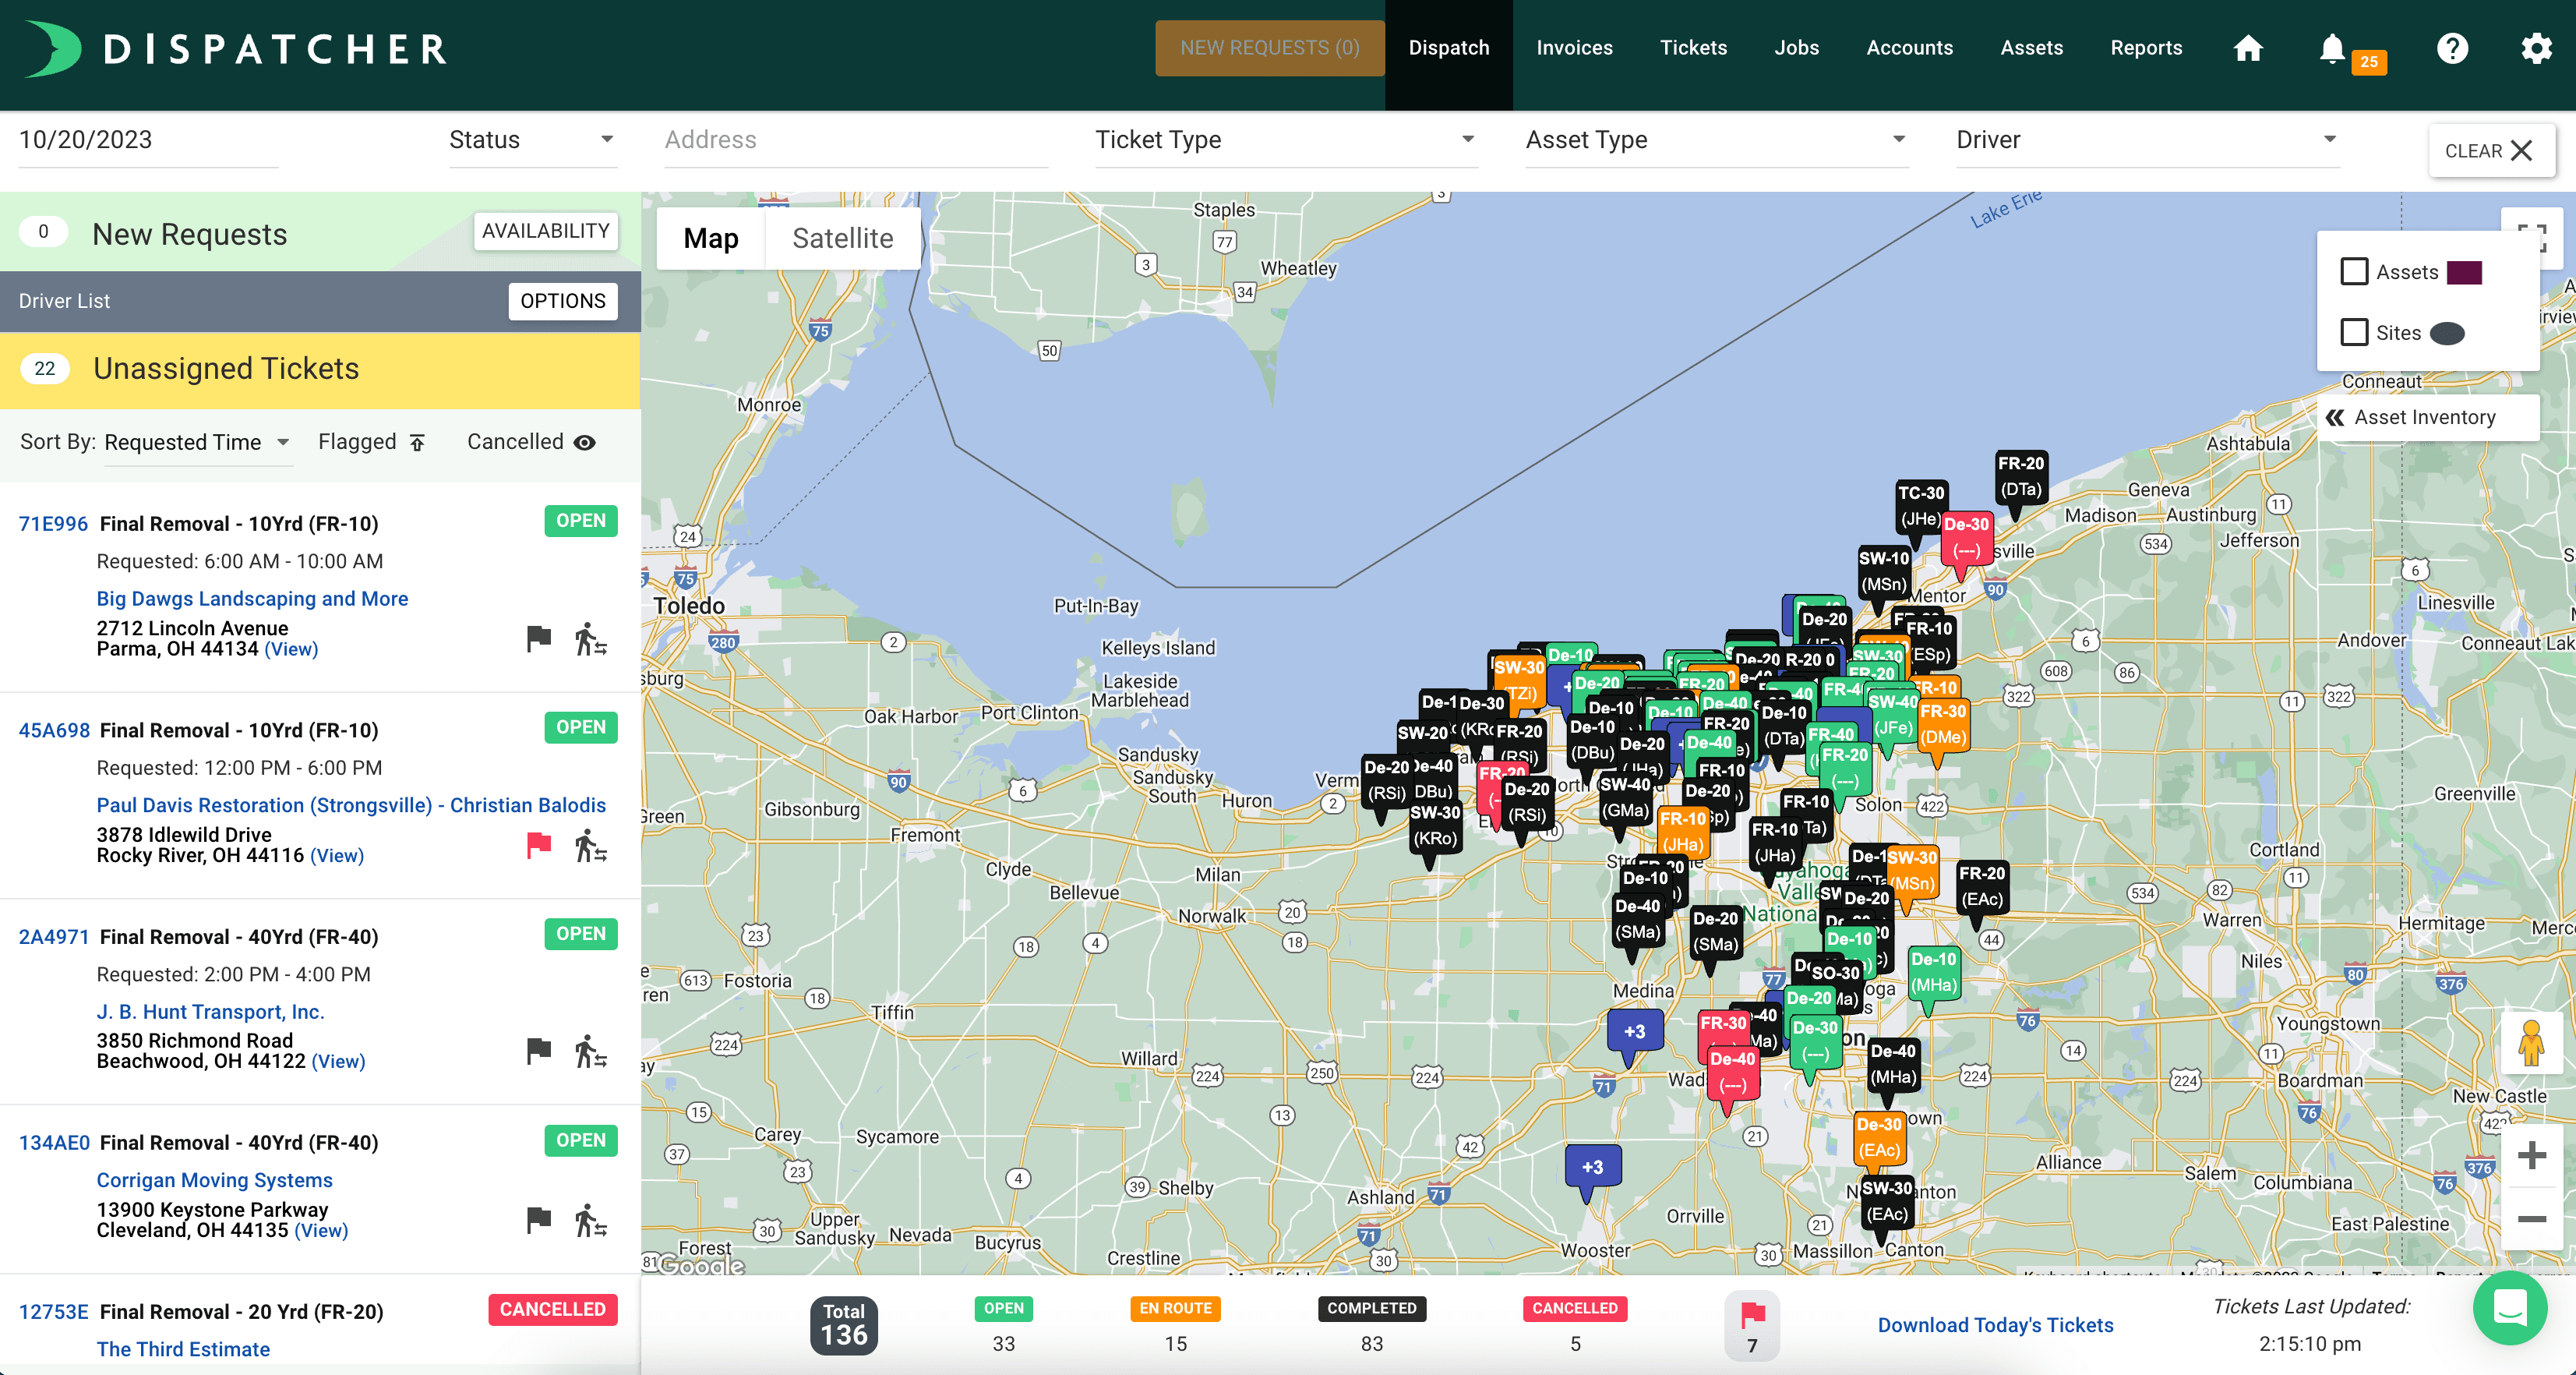Open notifications bell with 25 badge

[2333, 48]
